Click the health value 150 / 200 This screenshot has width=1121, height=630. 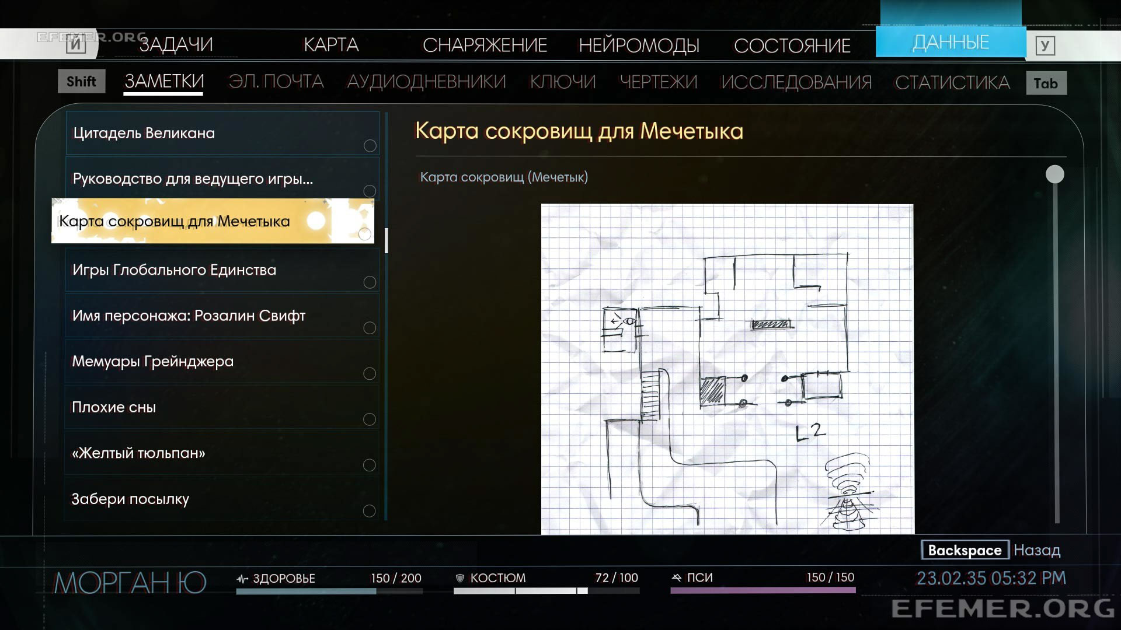(396, 578)
